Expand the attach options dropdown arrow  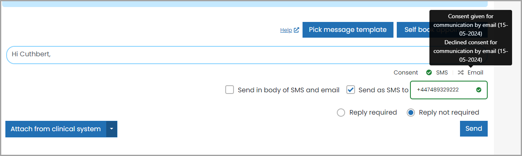[112, 129]
